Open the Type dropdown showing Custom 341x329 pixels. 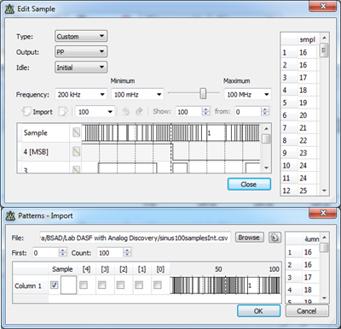click(x=81, y=36)
